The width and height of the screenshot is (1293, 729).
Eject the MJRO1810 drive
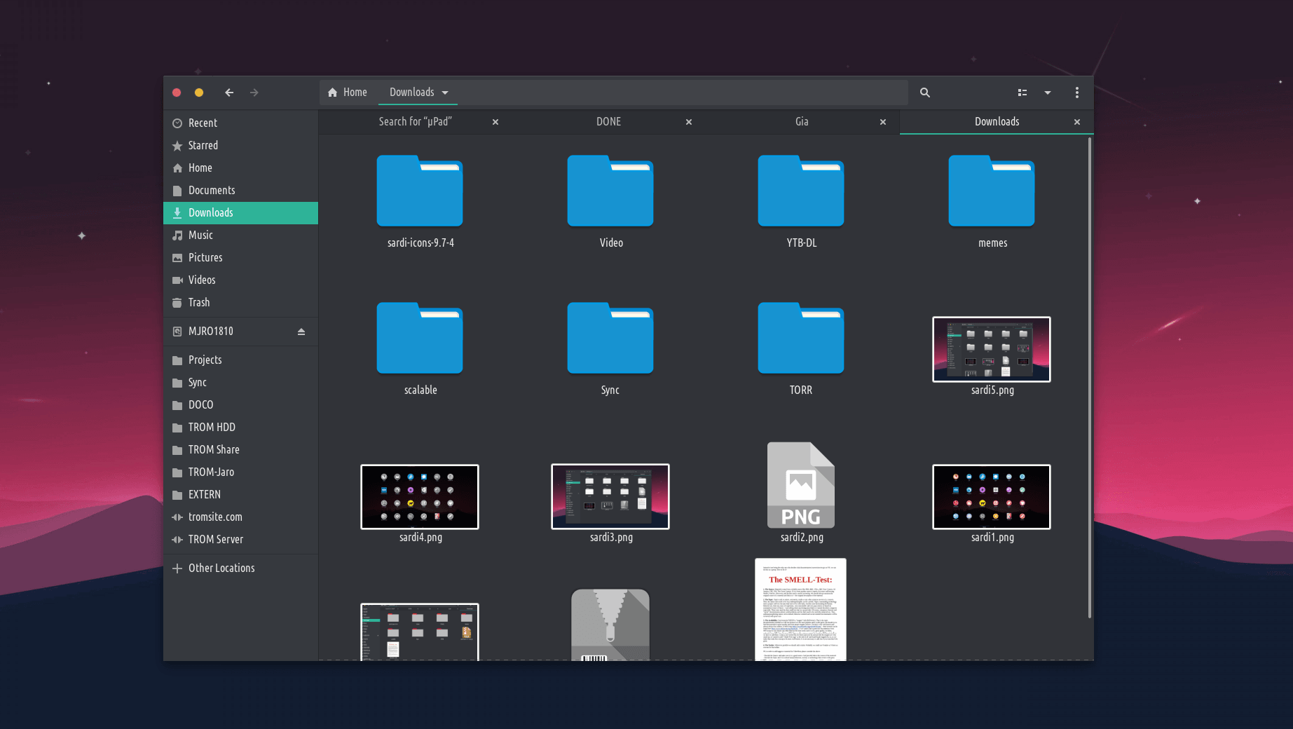301,332
